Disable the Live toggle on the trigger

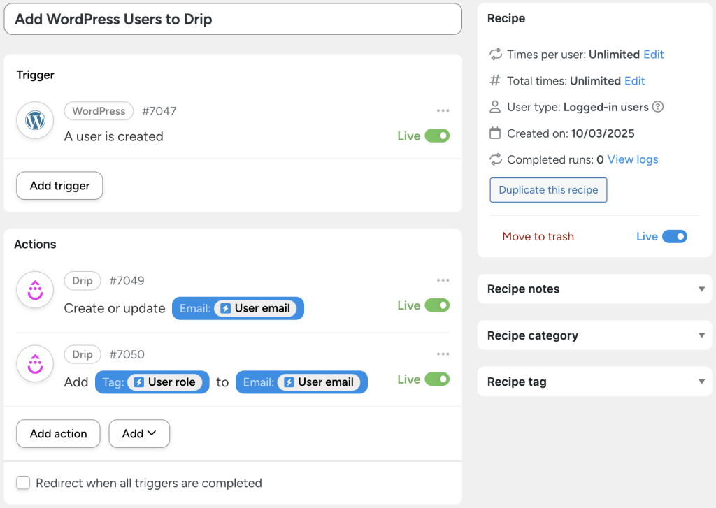(x=440, y=136)
